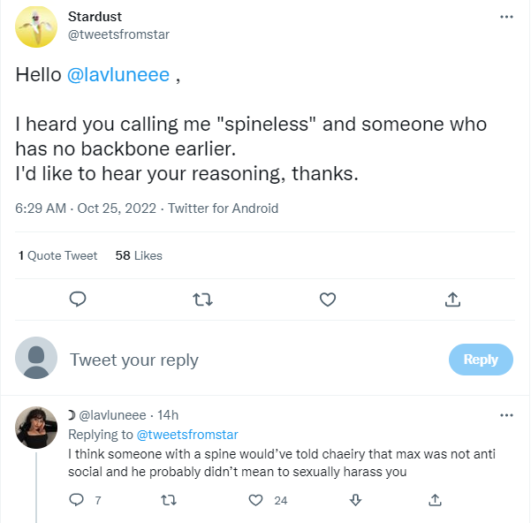The image size is (531, 523).
Task: View the 58 Likes list
Action: pyautogui.click(x=139, y=255)
